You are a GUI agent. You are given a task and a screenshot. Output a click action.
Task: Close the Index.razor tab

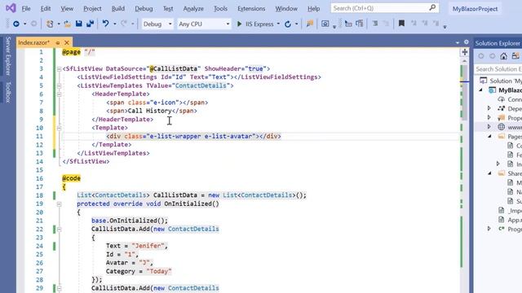coord(67,42)
